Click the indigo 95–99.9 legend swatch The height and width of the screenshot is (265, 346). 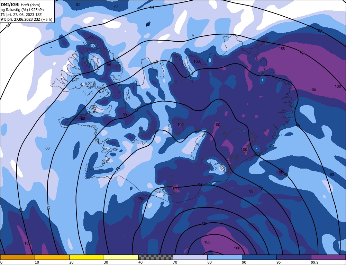tap(294, 257)
